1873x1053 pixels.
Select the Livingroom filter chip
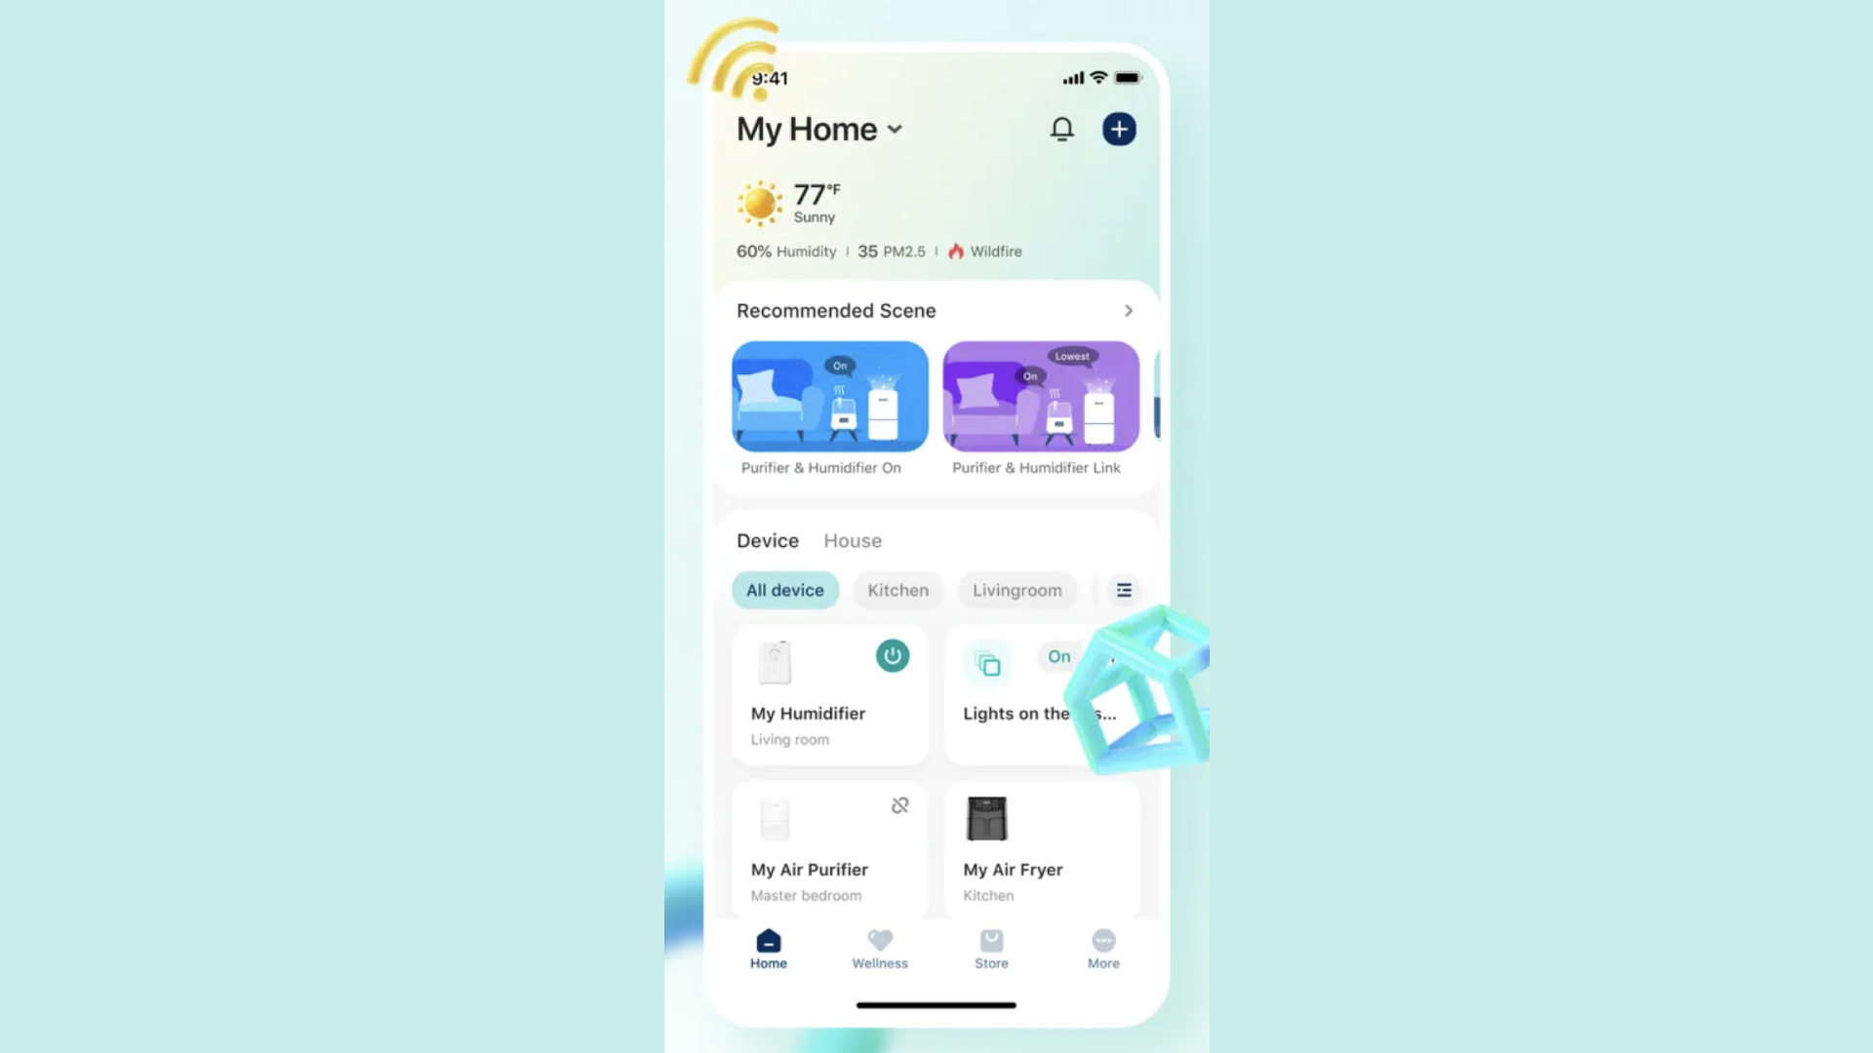point(1017,589)
